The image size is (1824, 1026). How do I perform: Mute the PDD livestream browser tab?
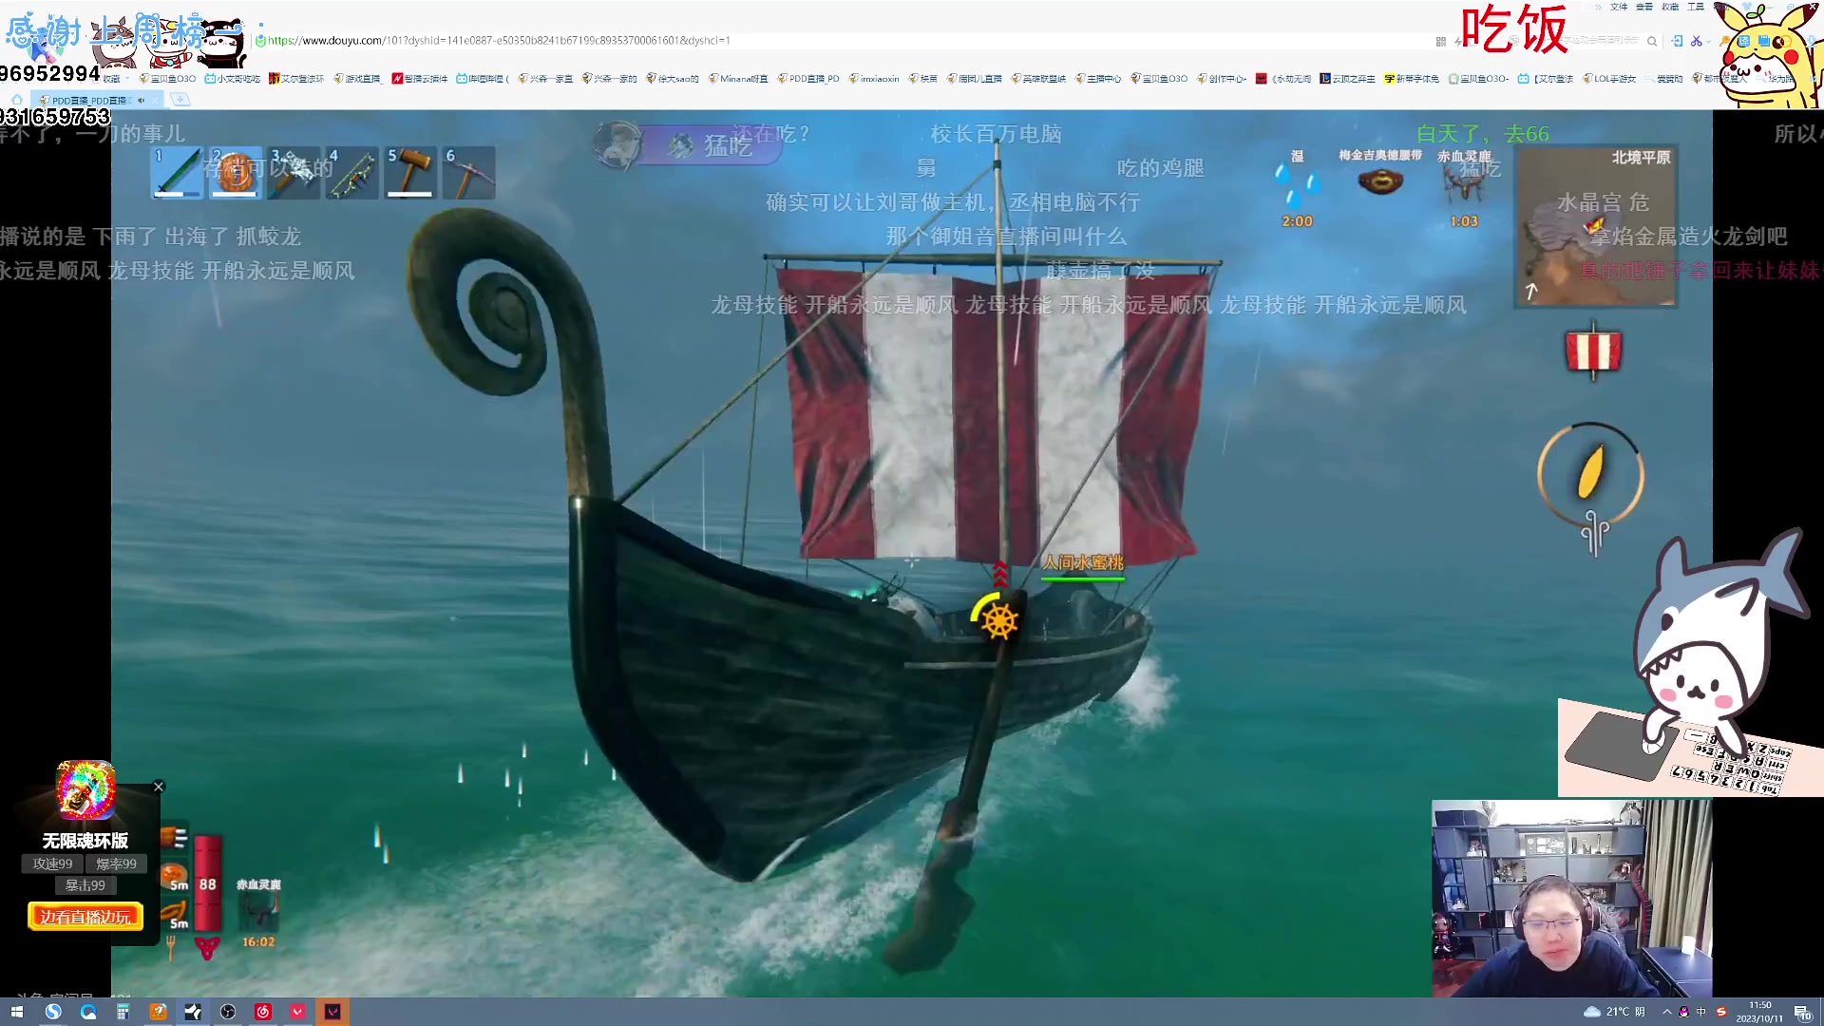142,100
